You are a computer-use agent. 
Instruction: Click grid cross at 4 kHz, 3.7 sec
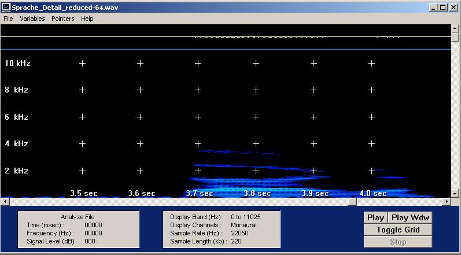tap(198, 143)
